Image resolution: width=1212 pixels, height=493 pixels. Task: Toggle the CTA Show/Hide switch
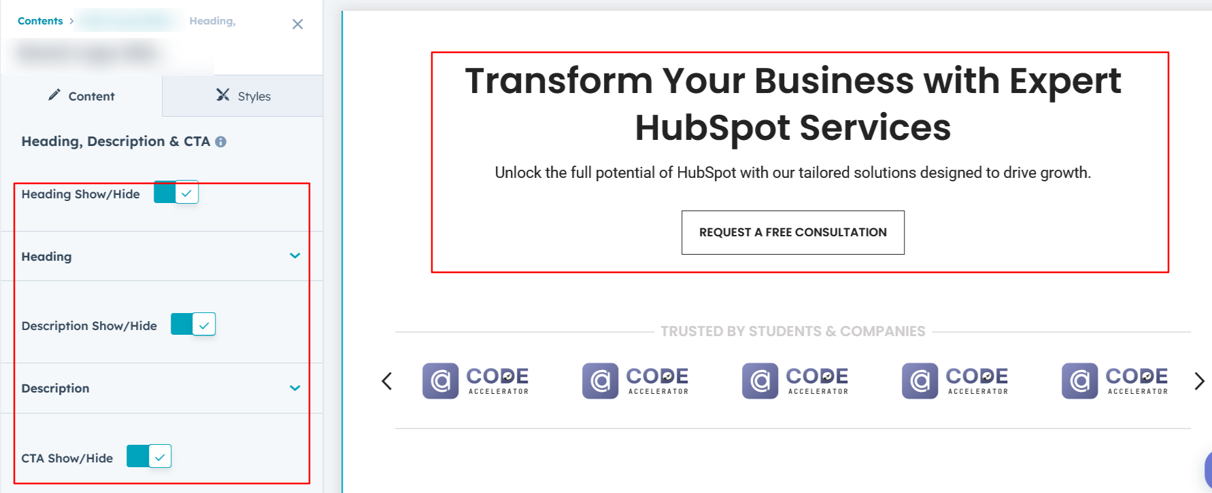coord(149,456)
